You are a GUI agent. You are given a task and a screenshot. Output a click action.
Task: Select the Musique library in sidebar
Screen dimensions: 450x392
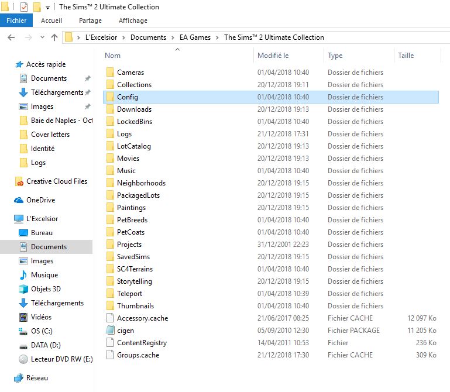pos(44,275)
